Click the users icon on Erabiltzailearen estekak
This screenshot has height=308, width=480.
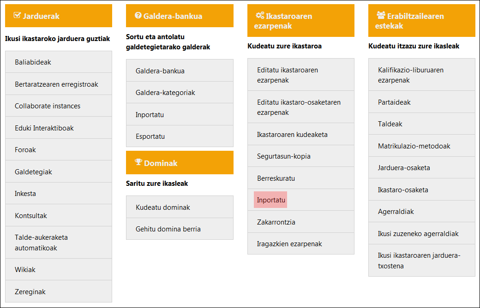[x=381, y=15]
